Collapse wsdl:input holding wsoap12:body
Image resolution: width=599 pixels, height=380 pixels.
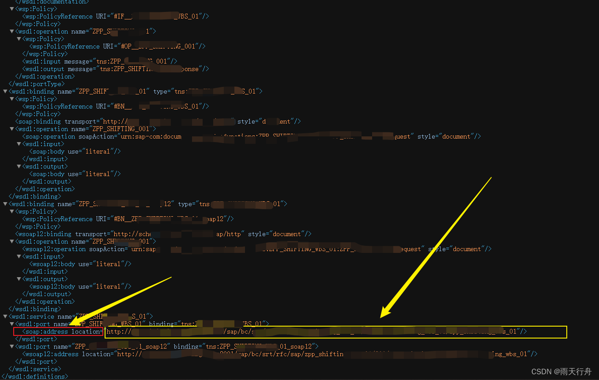point(19,256)
